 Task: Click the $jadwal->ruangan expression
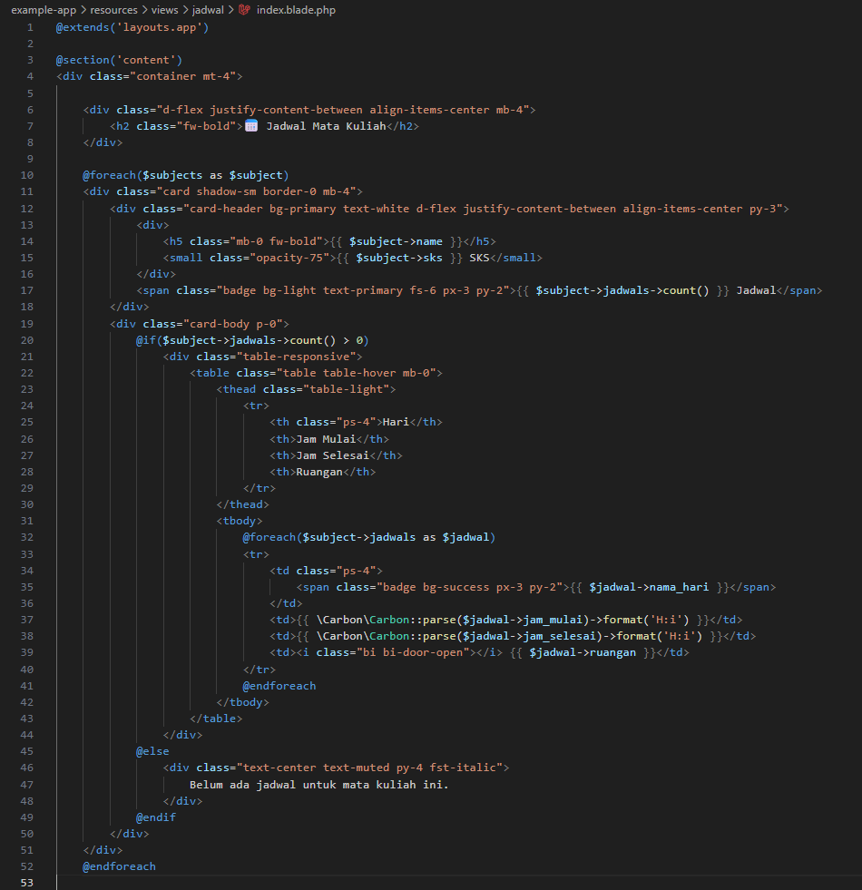click(583, 652)
